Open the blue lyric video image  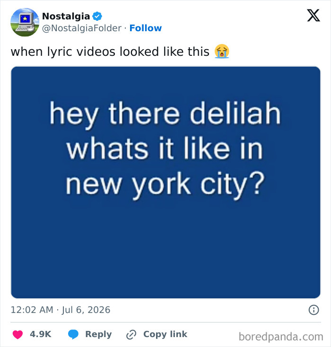(x=165, y=182)
